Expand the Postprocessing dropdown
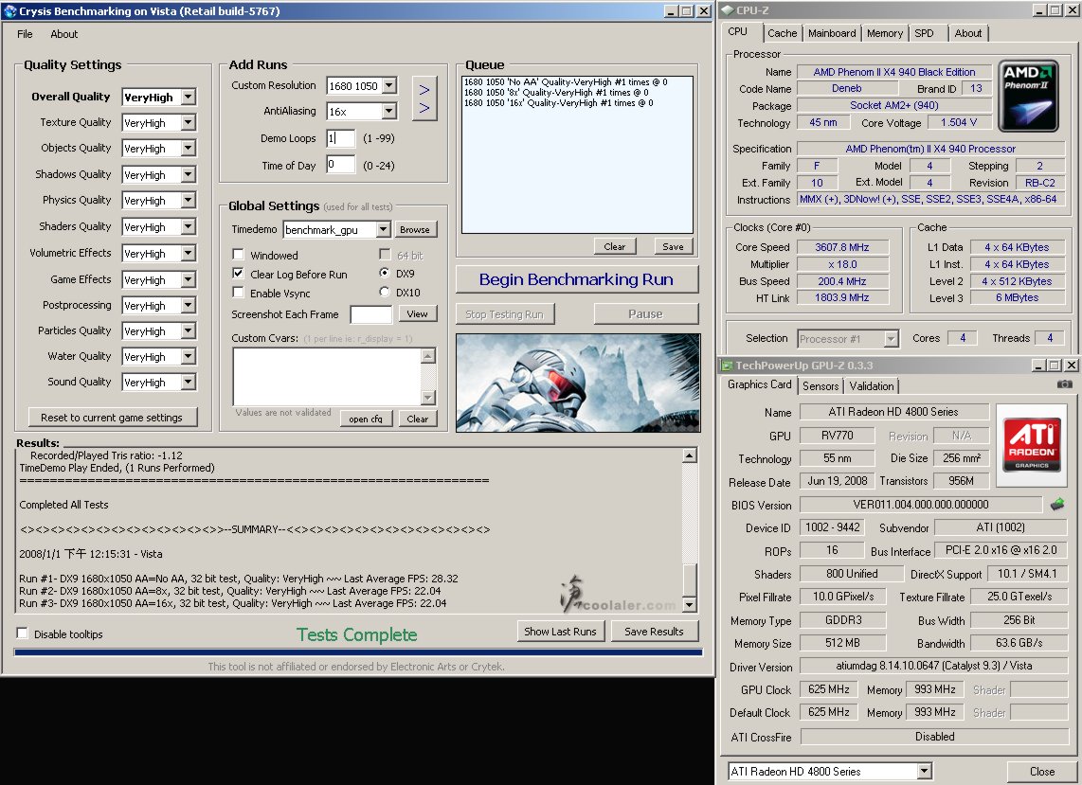Viewport: 1082px width, 785px height. [189, 305]
